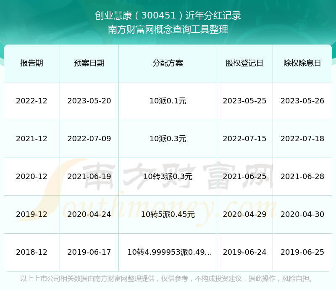Select the 2023-05-20 proposal date cell
The image size is (336, 290).
click(x=89, y=101)
